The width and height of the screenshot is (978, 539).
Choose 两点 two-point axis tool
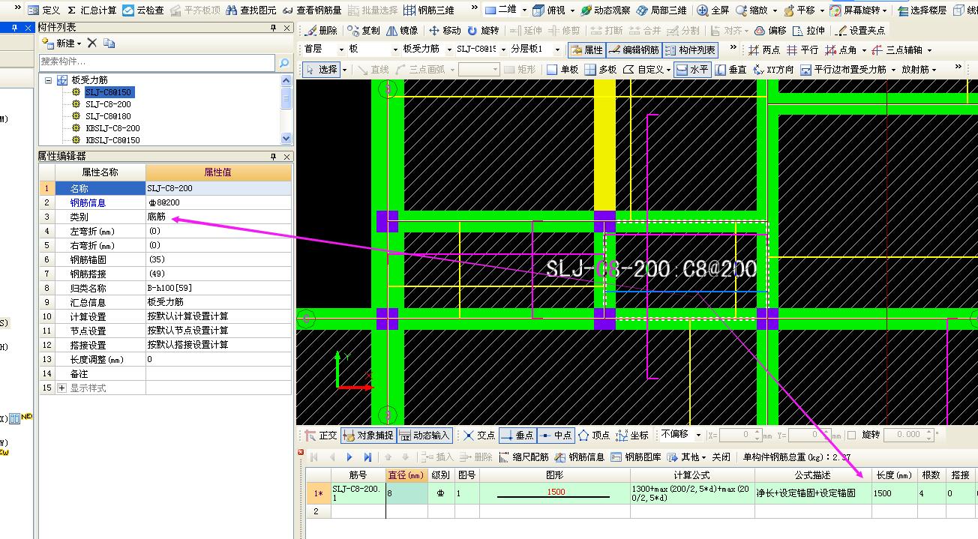click(x=764, y=50)
